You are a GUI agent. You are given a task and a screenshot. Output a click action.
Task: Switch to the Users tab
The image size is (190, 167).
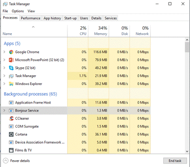coord(84,18)
